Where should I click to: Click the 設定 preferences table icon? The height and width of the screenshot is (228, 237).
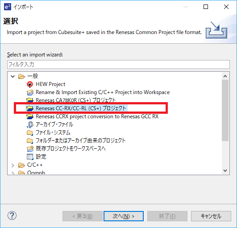[x=30, y=157]
